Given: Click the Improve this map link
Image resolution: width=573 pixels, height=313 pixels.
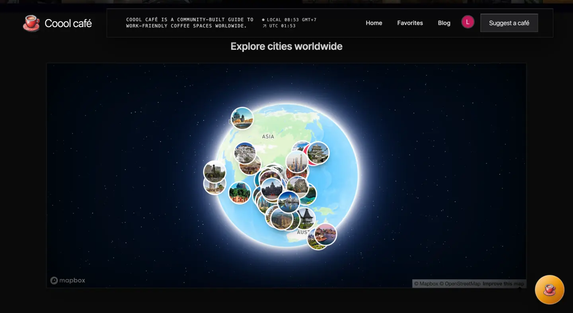Looking at the screenshot, I should click(503, 284).
